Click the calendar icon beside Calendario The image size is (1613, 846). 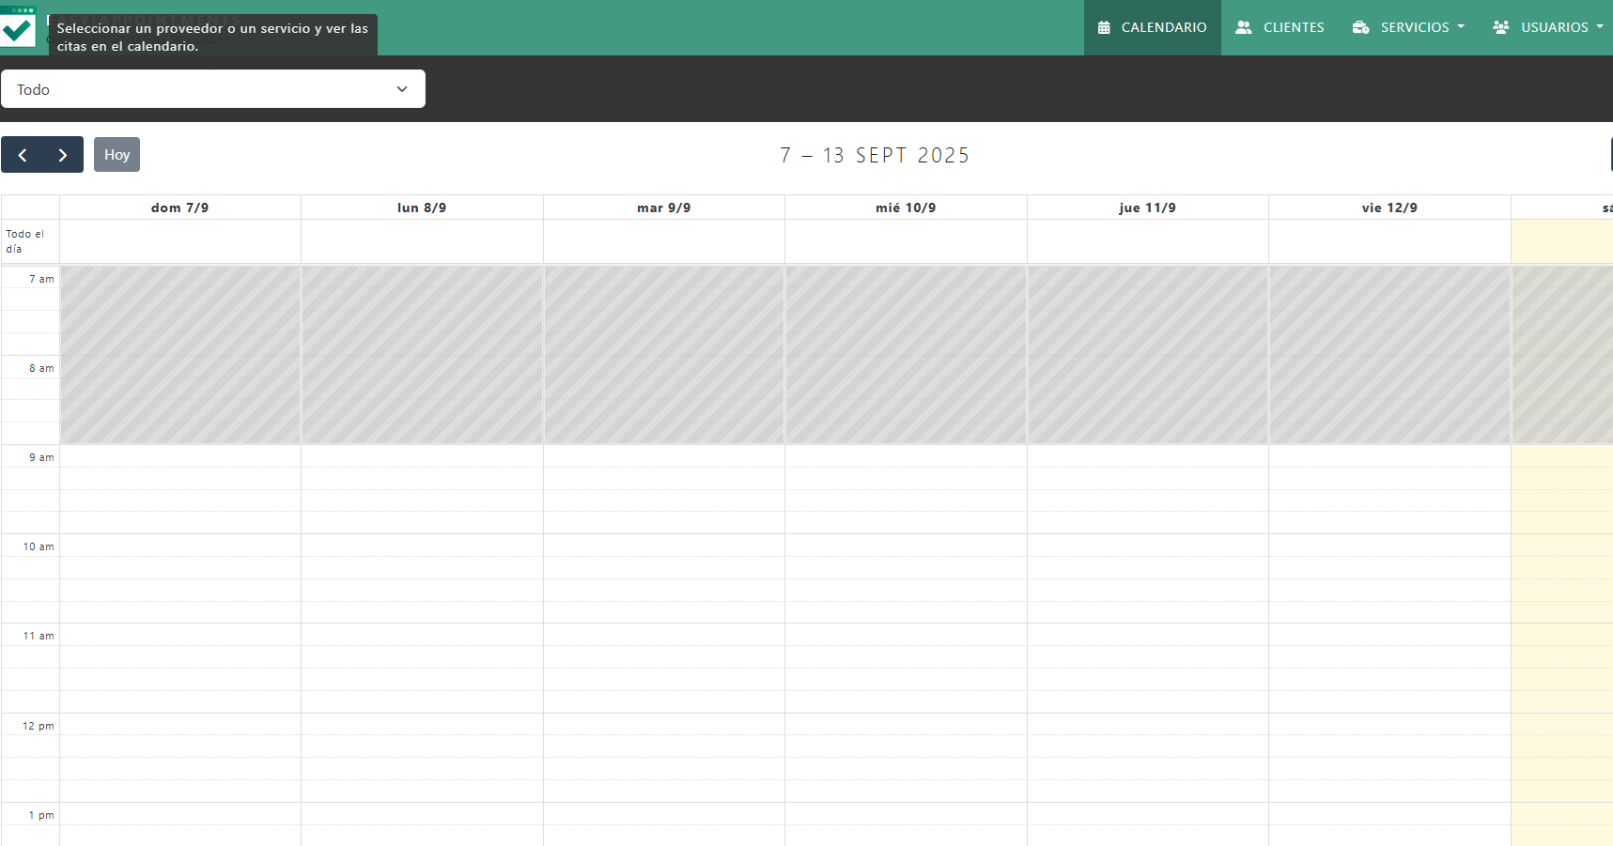1104,27
